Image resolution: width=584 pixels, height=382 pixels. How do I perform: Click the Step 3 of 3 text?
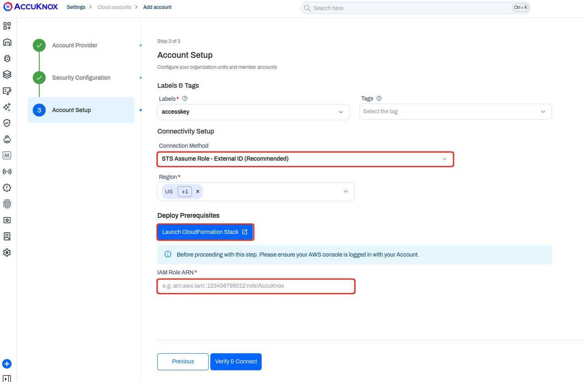[x=169, y=41]
